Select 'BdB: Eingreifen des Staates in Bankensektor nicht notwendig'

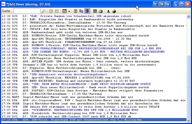[x=94, y=19]
